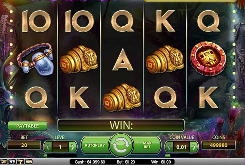Image resolution: width=245 pixels, height=165 pixels.
Task: Click the circular green spin button
Action: point(121,145)
